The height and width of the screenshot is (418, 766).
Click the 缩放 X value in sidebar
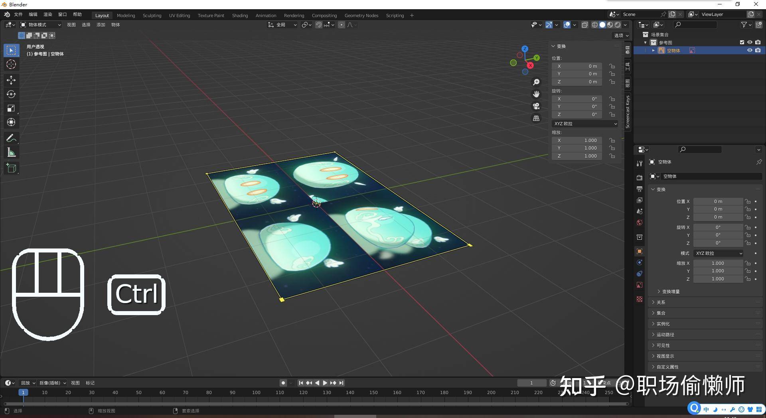577,140
